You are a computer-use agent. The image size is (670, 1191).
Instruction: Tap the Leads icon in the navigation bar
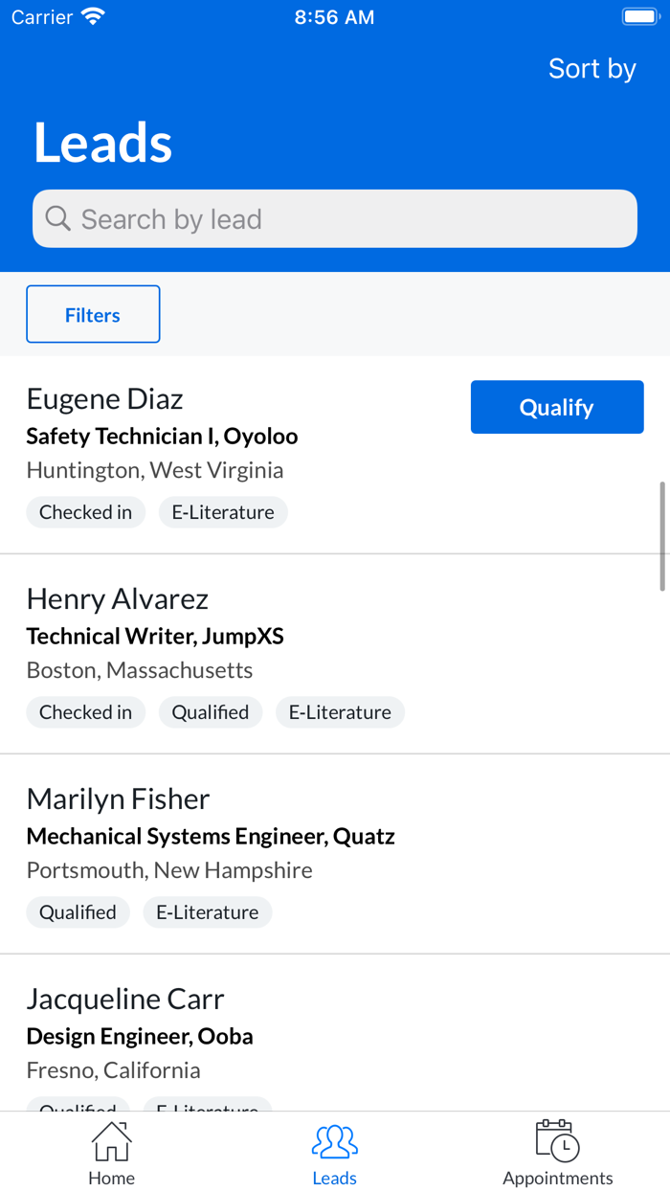coord(334,1140)
